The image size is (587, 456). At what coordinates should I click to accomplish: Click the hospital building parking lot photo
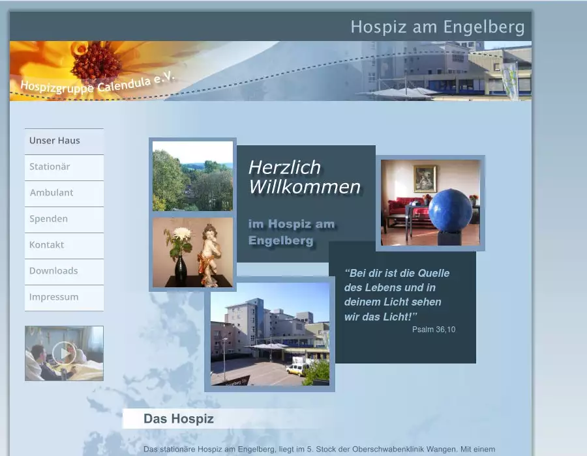[x=269, y=334]
